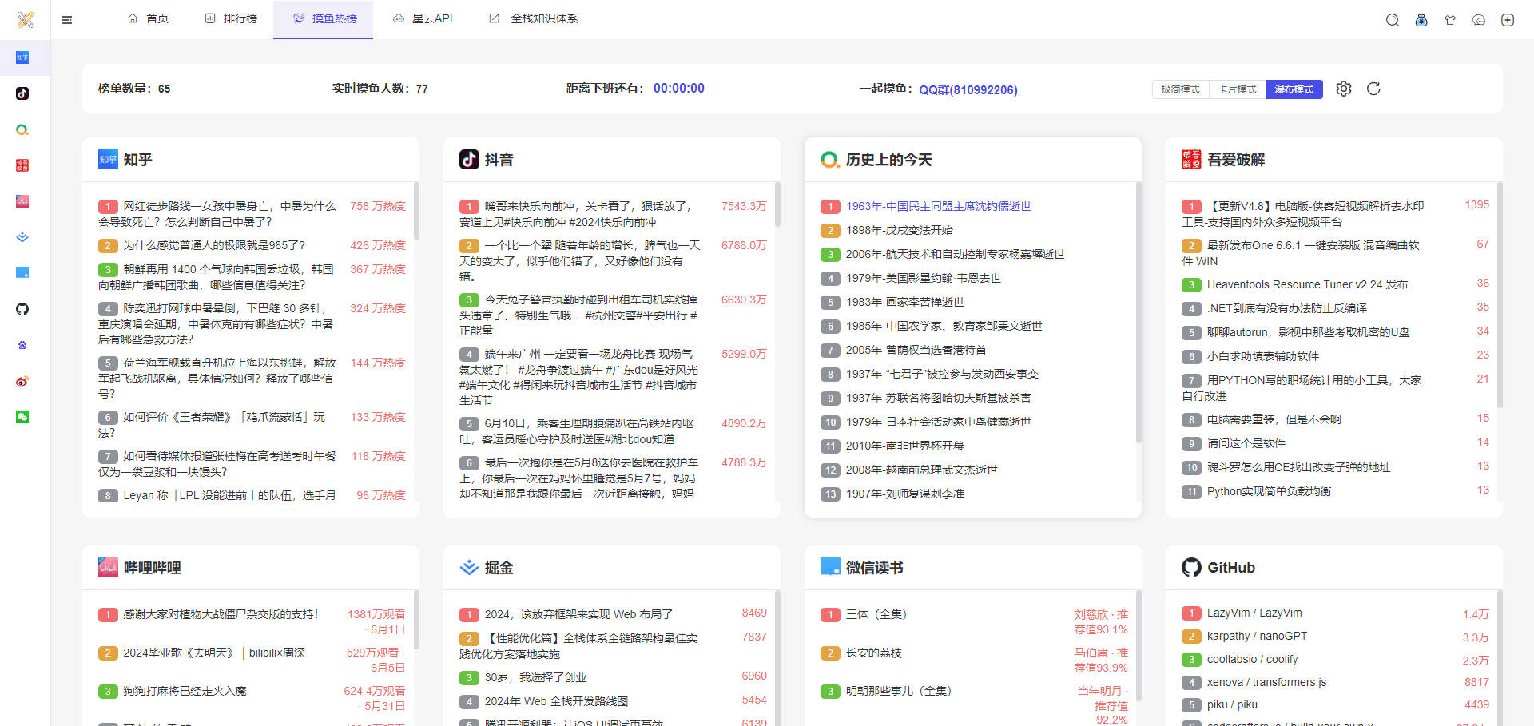Open 为什么感觉普通人的极限就是985了 item
Screen dimensions: 1534x726
[x=214, y=245]
